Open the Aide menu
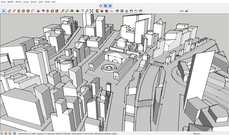Image resolution: width=229 pixels, height=135 pixels. point(54,2)
